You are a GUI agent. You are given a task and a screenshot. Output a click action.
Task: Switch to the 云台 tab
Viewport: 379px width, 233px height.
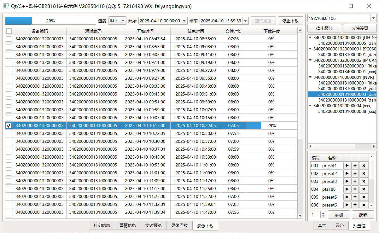[x=340, y=225]
